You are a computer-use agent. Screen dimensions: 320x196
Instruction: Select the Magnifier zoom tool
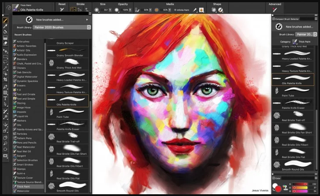click(x=5, y=143)
